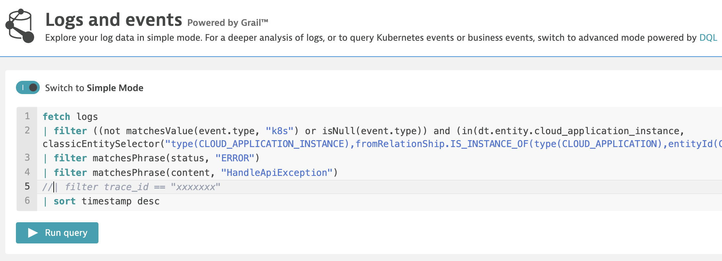This screenshot has width=722, height=261.
Task: Click the "k8s" string in the filter line
Action: 279,131
